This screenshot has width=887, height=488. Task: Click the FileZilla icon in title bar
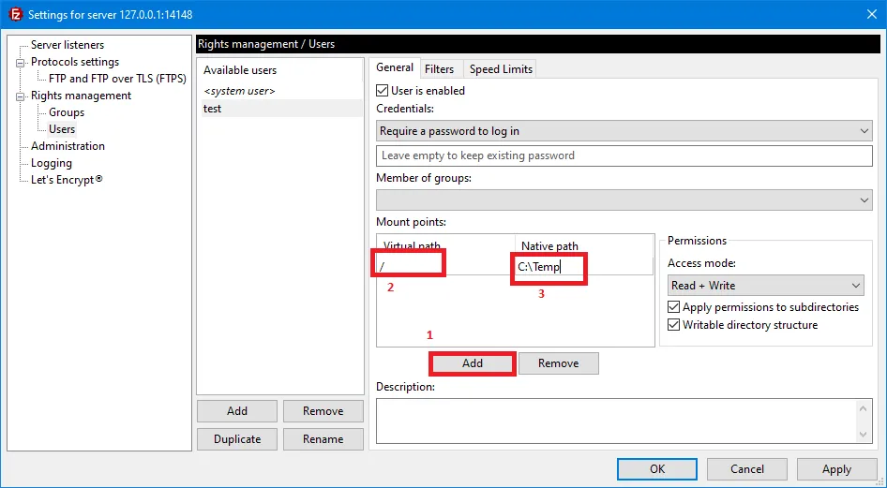(15, 14)
